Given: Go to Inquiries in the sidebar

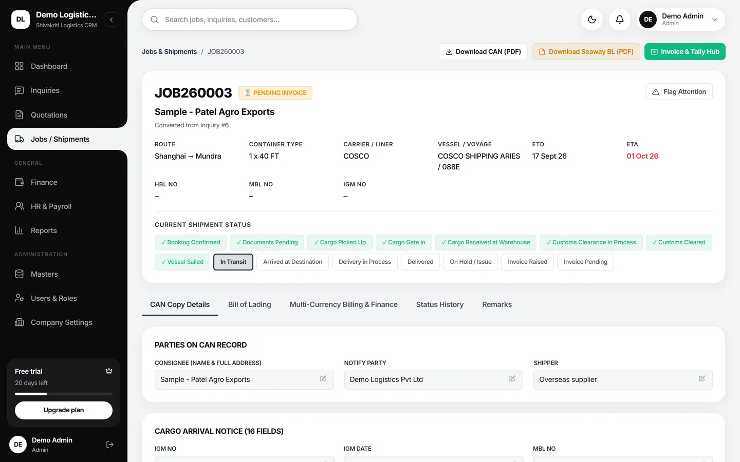Looking at the screenshot, I should tap(64, 90).
